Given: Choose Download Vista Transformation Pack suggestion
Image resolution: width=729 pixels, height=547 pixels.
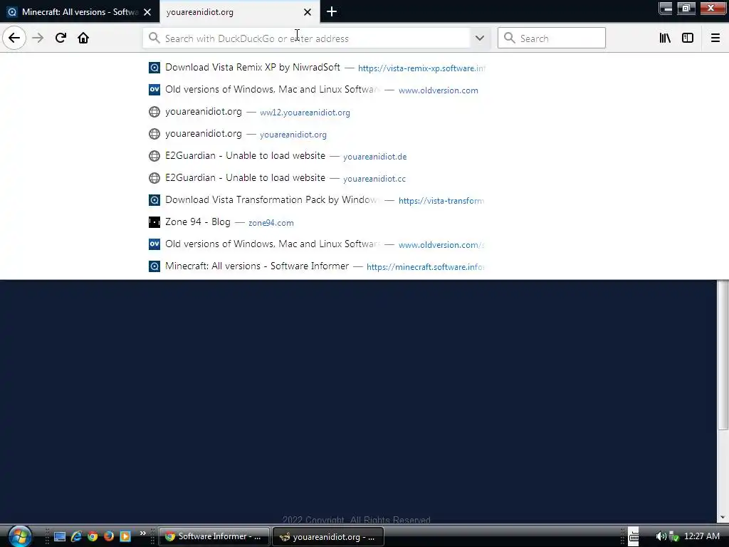Looking at the screenshot, I should coord(316,200).
